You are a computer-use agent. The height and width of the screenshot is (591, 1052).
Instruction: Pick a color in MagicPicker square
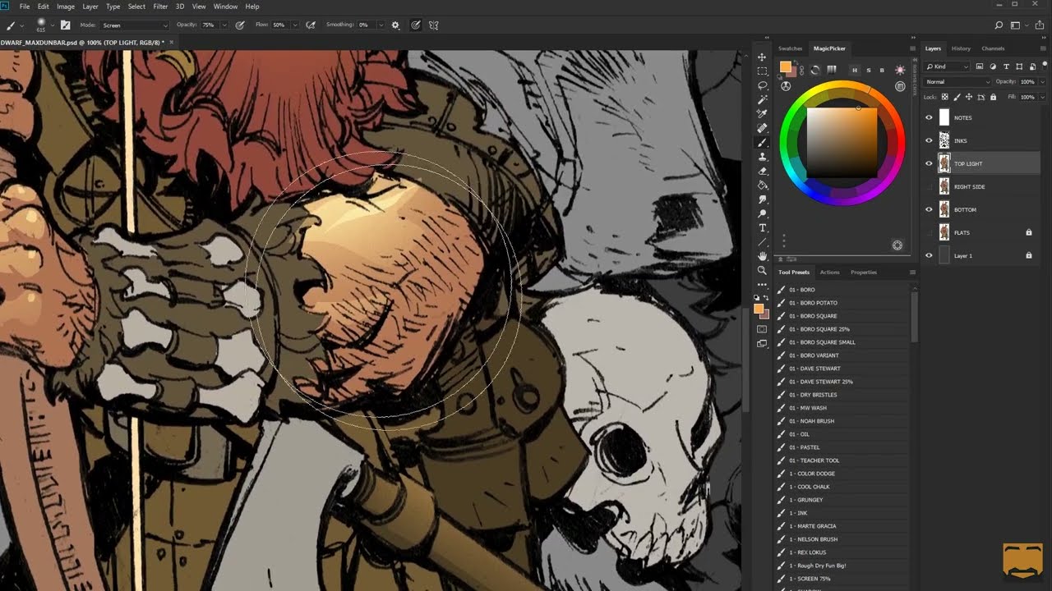pyautogui.click(x=842, y=143)
